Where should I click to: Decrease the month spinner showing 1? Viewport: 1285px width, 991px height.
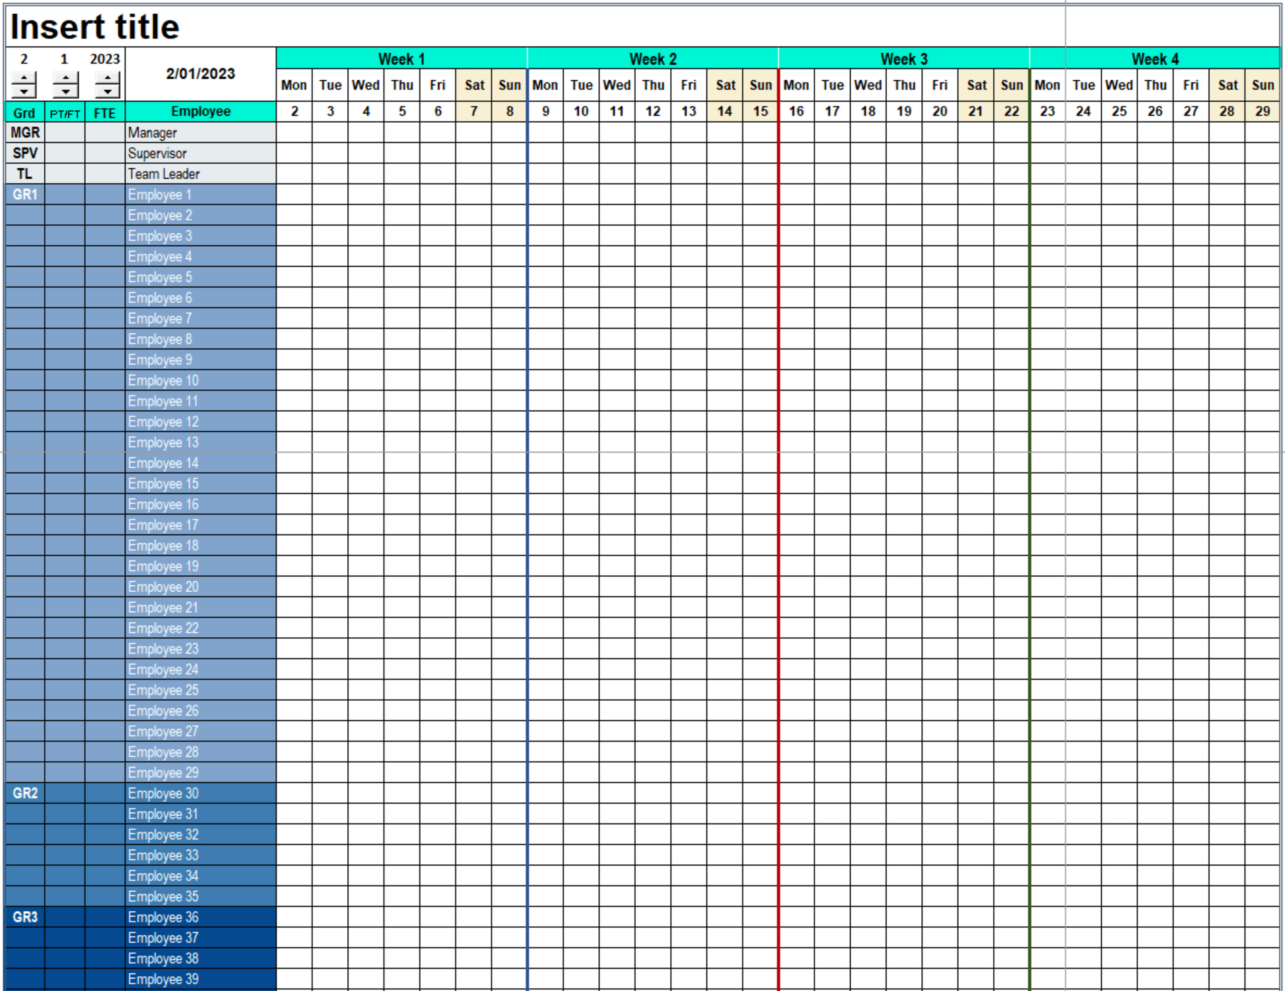click(65, 92)
